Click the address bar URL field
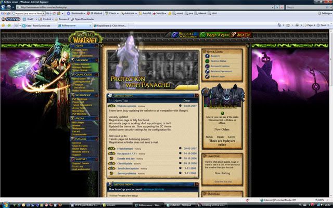333x208 pixels. click(145, 7)
